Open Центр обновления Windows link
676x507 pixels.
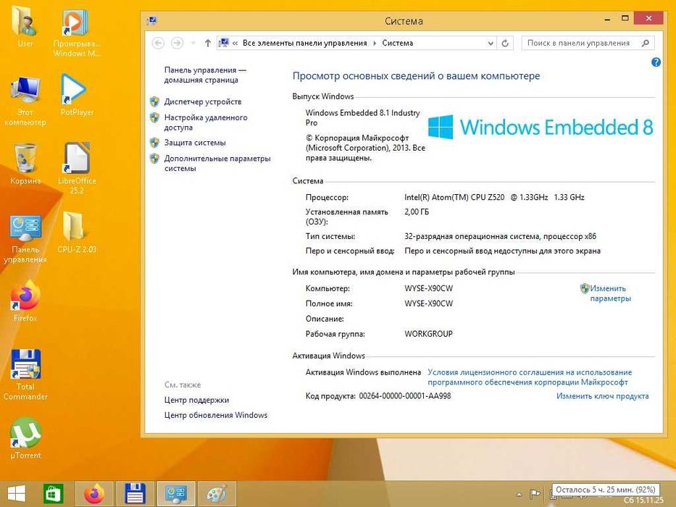click(x=216, y=415)
